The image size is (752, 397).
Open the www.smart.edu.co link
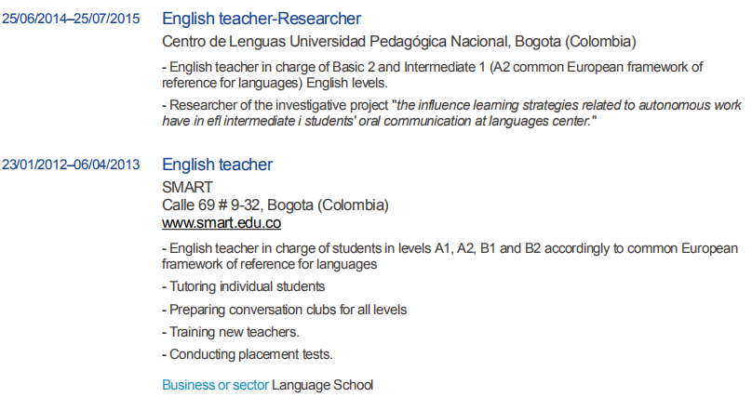(222, 223)
